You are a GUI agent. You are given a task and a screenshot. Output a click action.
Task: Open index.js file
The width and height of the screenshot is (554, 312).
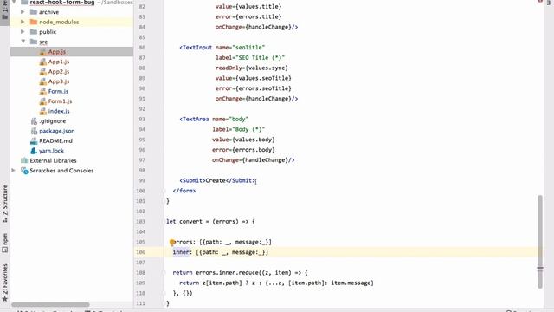pos(59,111)
